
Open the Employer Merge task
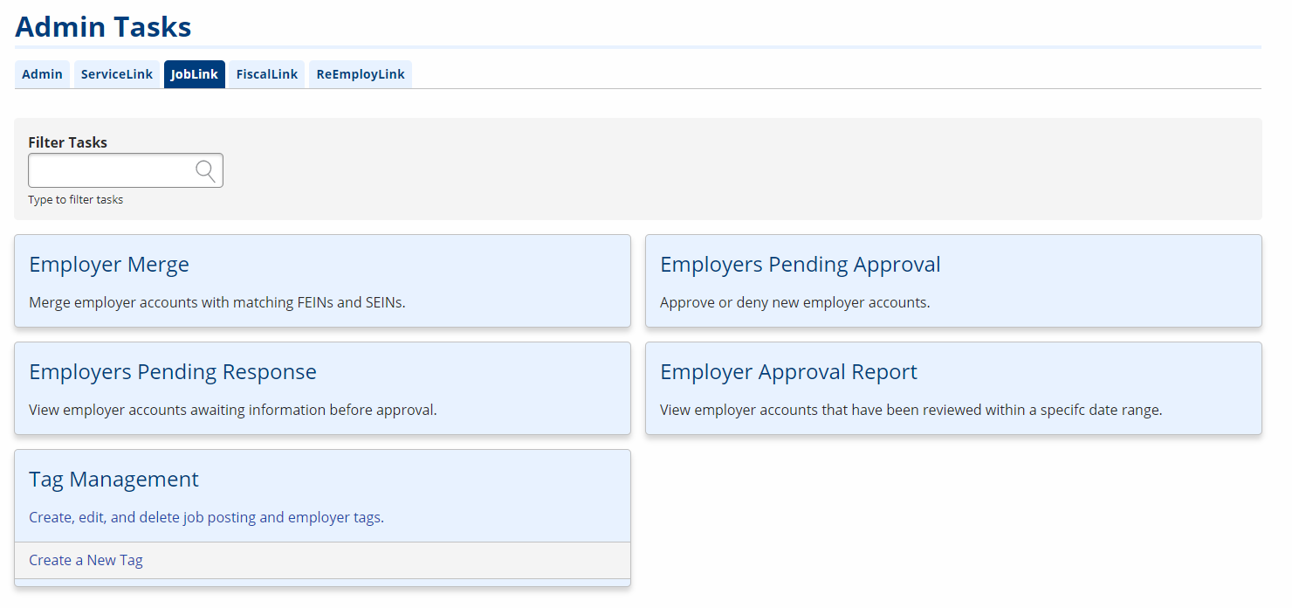[x=108, y=264]
